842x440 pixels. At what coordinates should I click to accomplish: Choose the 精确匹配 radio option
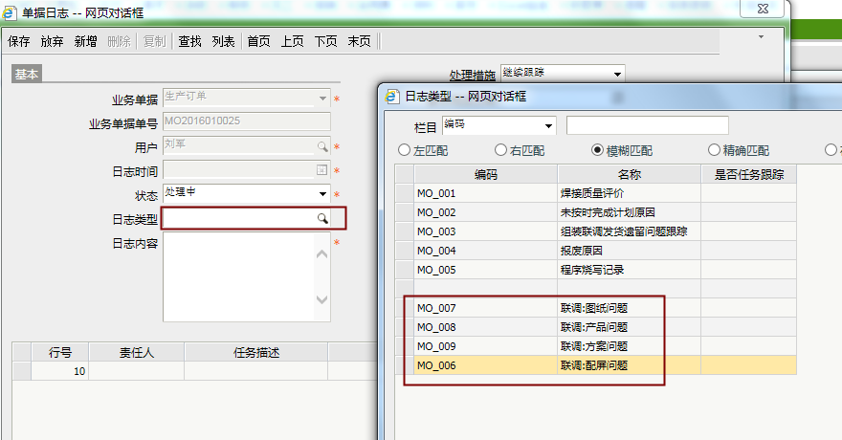click(x=714, y=150)
